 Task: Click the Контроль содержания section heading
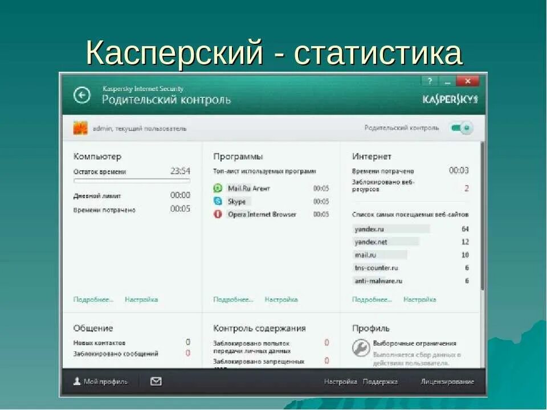[x=260, y=328]
